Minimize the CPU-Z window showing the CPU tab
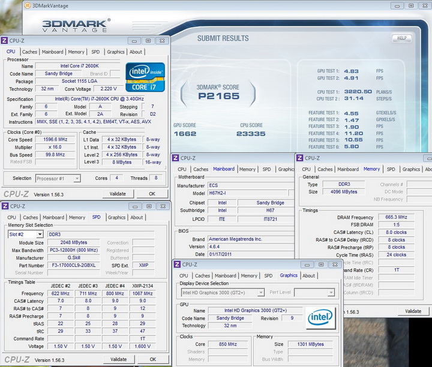 coord(133,41)
